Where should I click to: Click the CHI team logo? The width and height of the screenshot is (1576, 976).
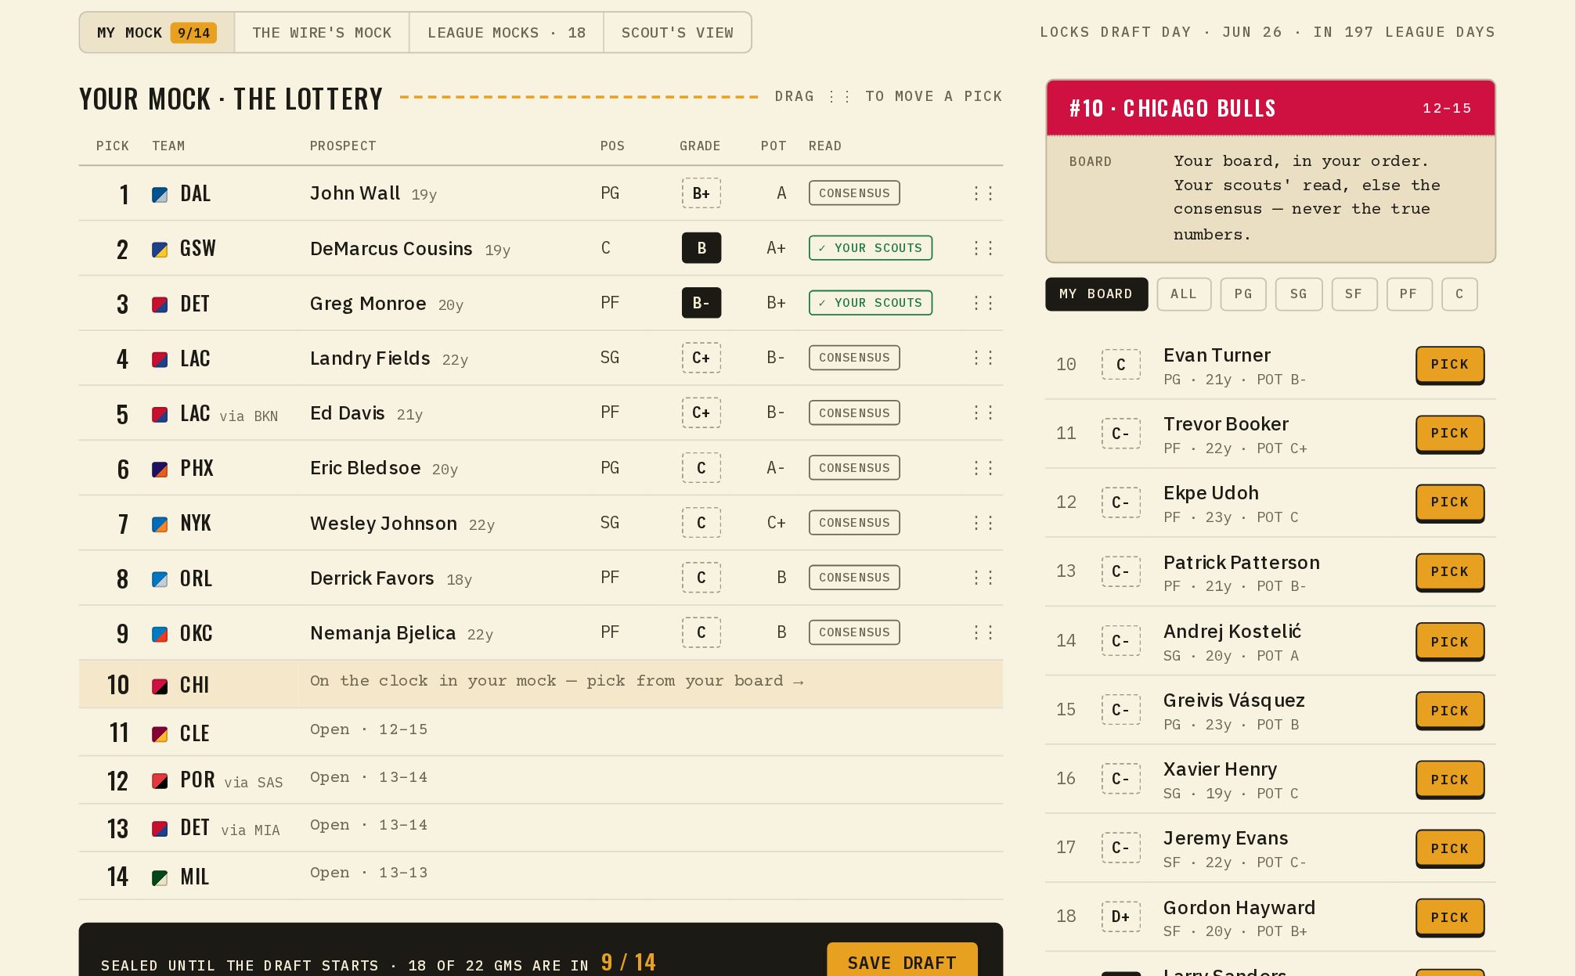[x=160, y=686]
